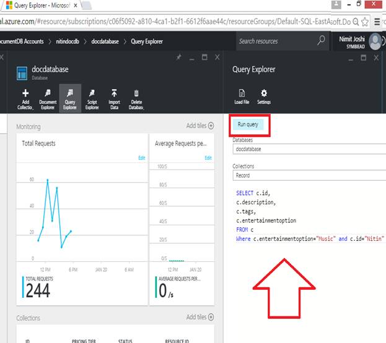Edit the Average Requests tile
386x343 pixels.
click(x=208, y=158)
